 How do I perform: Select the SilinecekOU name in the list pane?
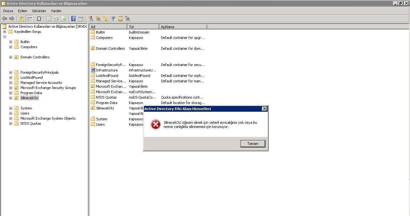click(105, 108)
